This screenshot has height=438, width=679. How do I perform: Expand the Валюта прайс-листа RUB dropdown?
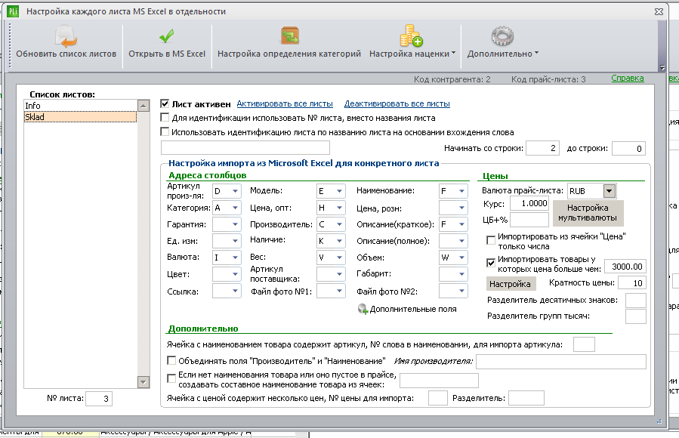[609, 191]
